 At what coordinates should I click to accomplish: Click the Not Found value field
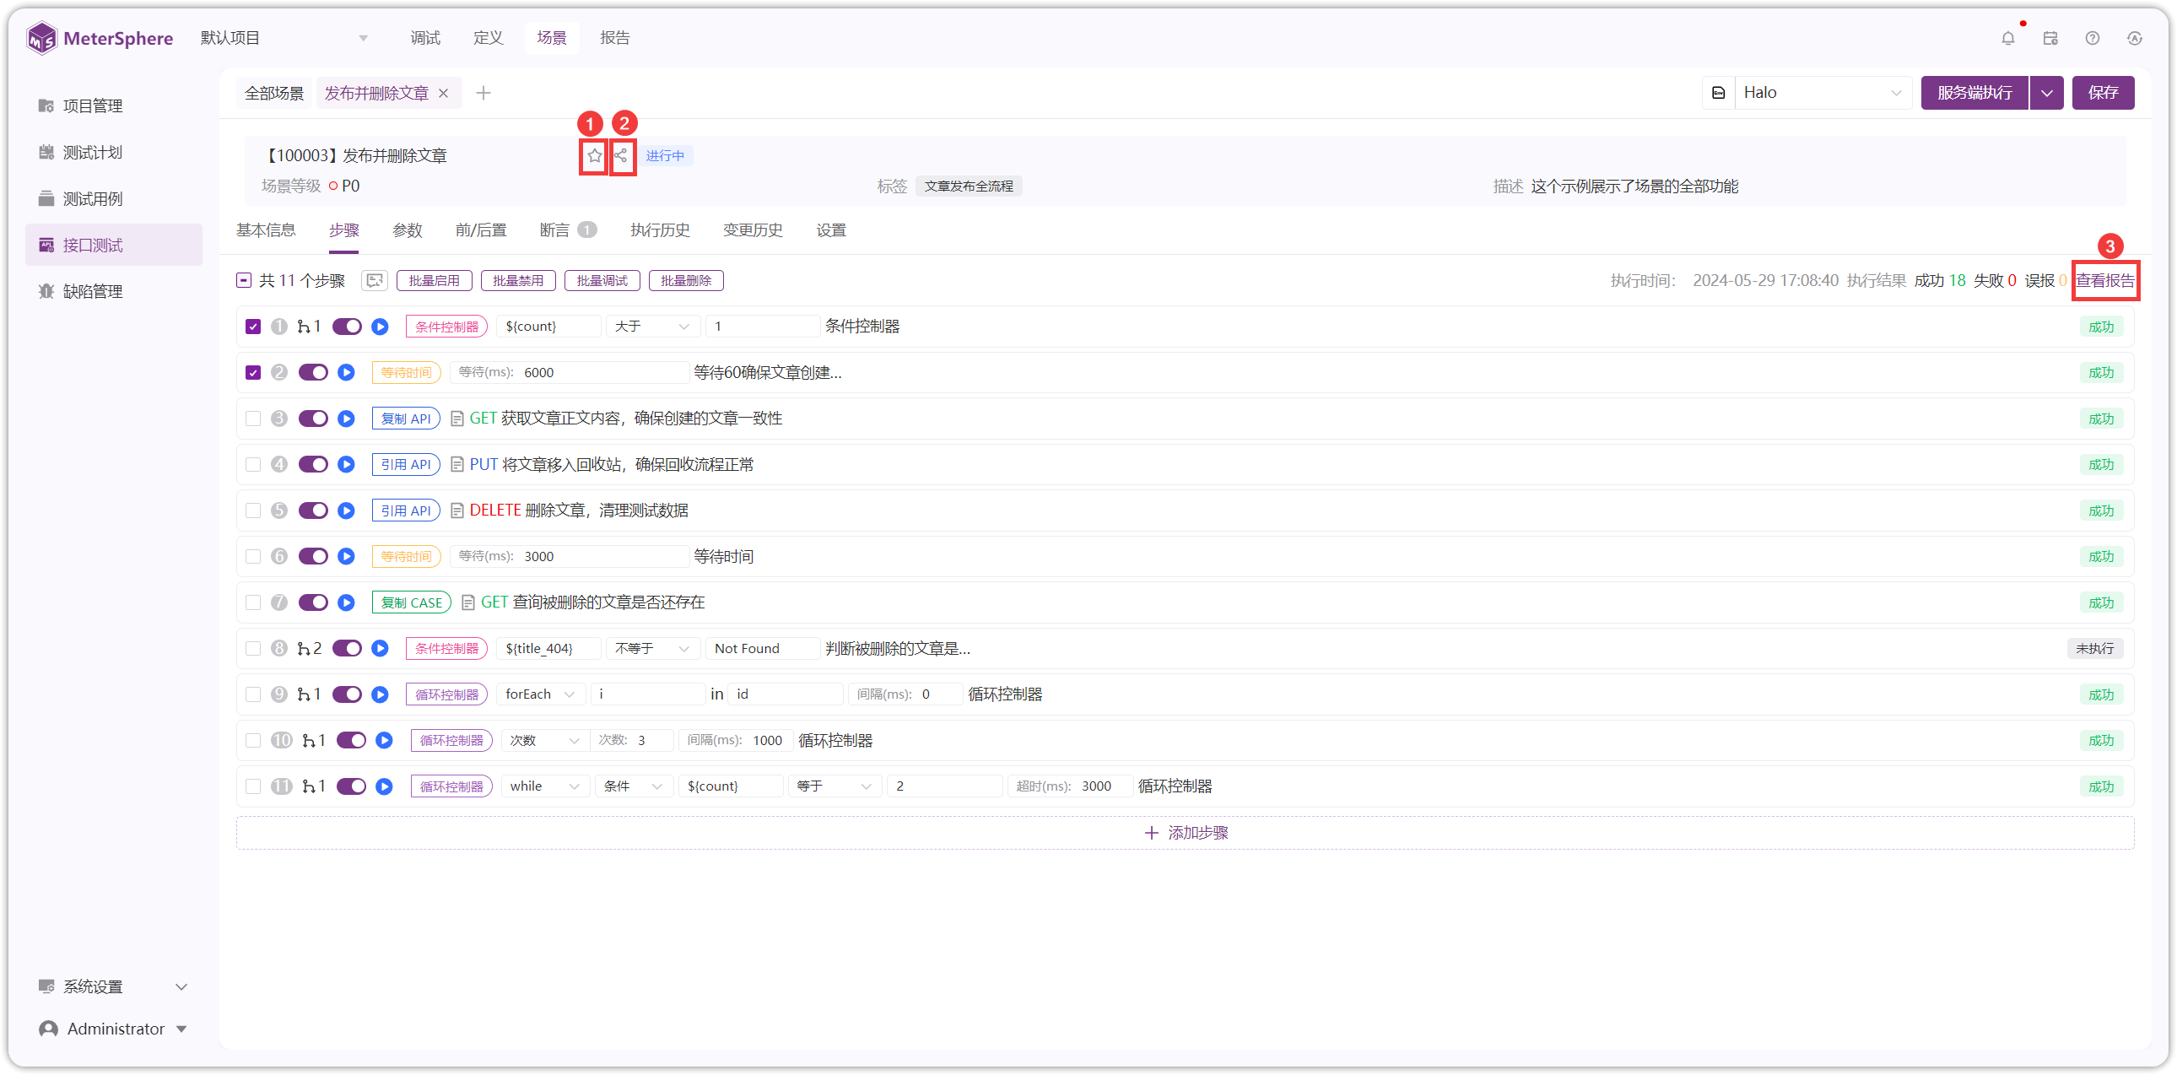click(x=762, y=648)
